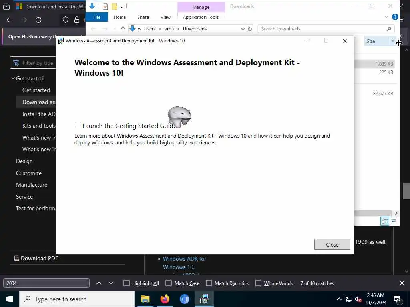Open the Quick Access Toolbar customize dropdown

(122, 6)
